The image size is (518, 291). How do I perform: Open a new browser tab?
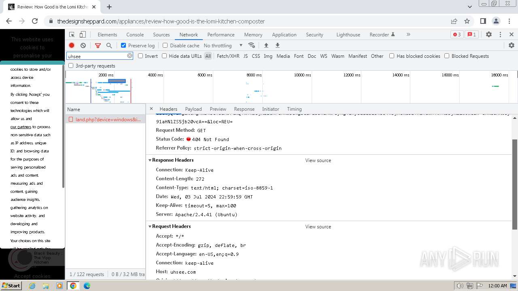click(x=109, y=7)
